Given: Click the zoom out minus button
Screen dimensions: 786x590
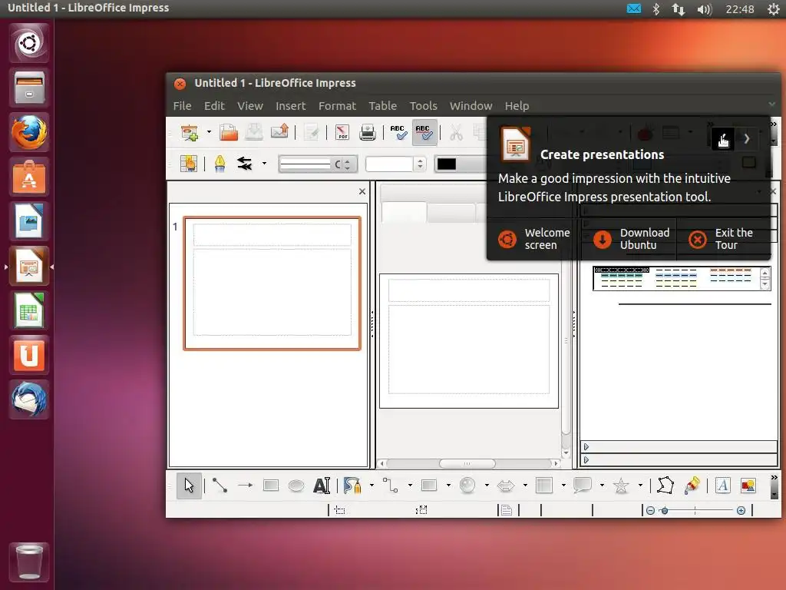Looking at the screenshot, I should (x=650, y=510).
